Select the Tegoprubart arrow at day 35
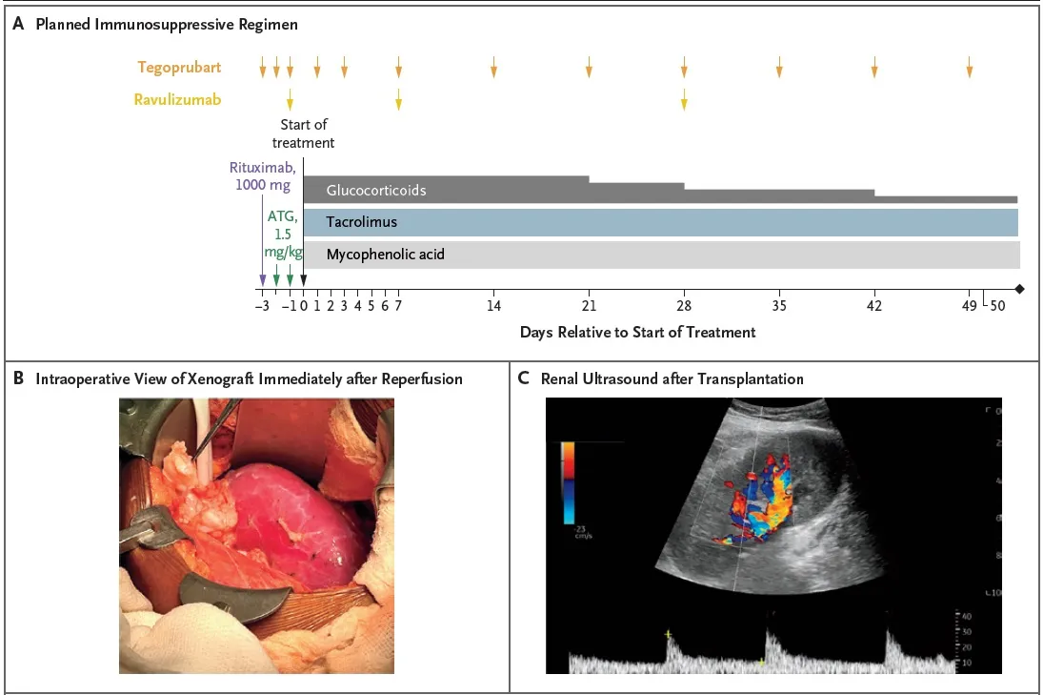The image size is (1043, 695). tap(779, 67)
